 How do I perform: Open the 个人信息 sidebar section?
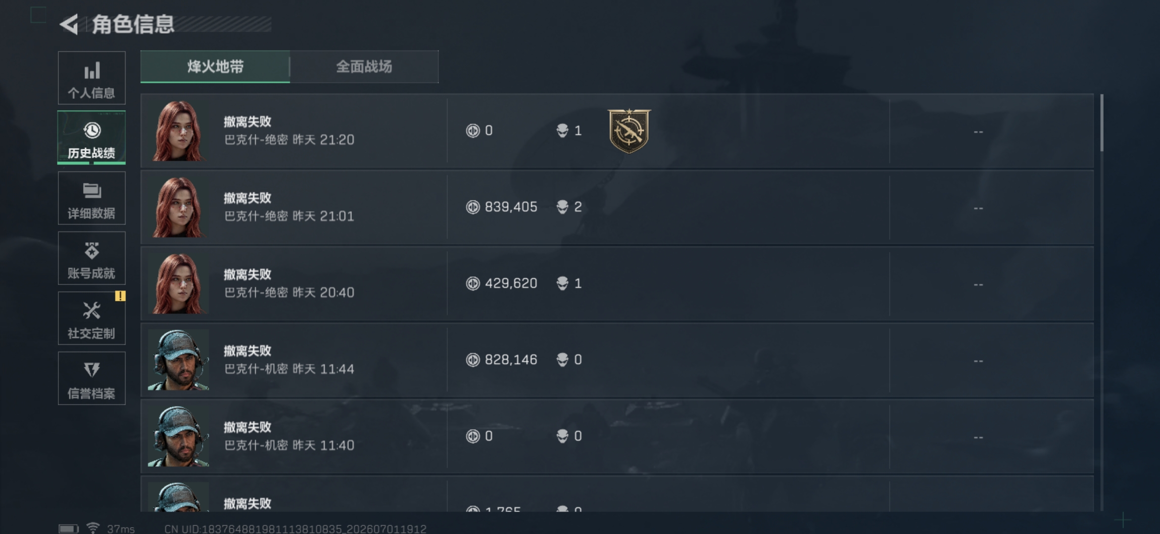pyautogui.click(x=92, y=78)
